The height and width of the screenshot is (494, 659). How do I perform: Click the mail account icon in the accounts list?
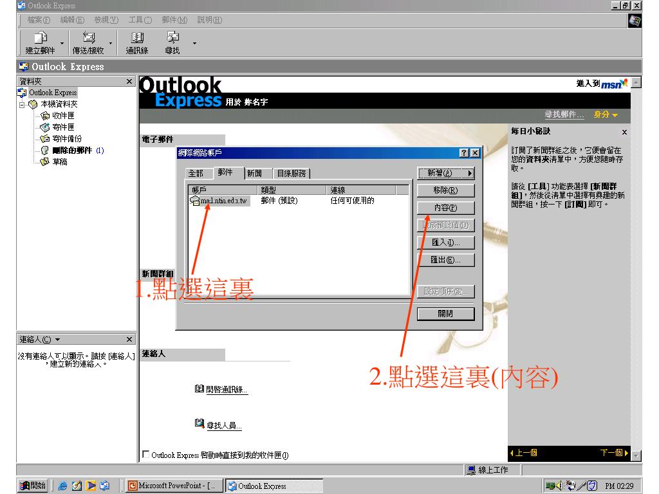pyautogui.click(x=194, y=201)
